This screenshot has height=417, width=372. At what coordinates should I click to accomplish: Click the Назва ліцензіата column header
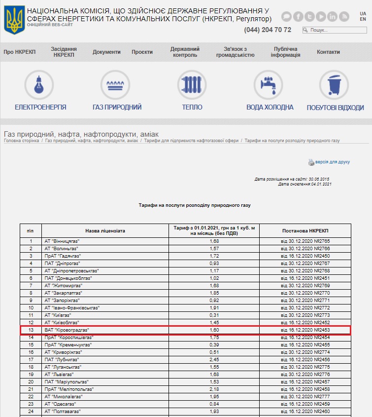[x=105, y=231]
